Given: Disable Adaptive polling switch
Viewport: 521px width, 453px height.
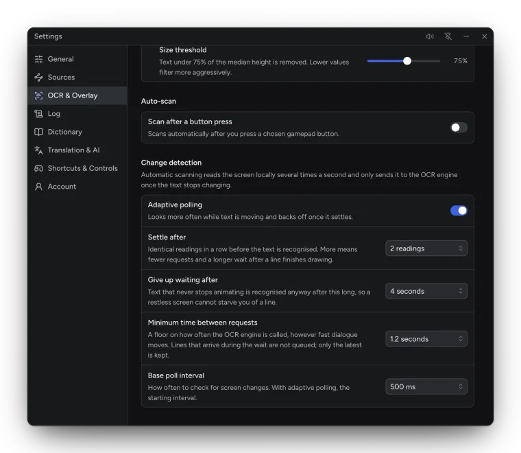Looking at the screenshot, I should 459,211.
